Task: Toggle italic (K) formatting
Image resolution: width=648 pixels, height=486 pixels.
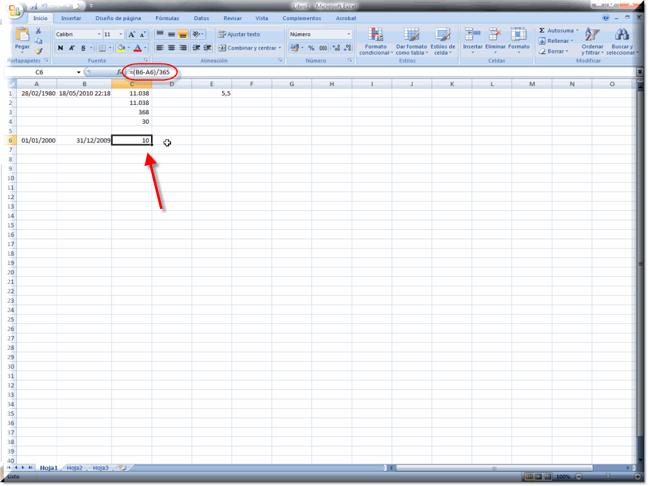Action: (72, 48)
